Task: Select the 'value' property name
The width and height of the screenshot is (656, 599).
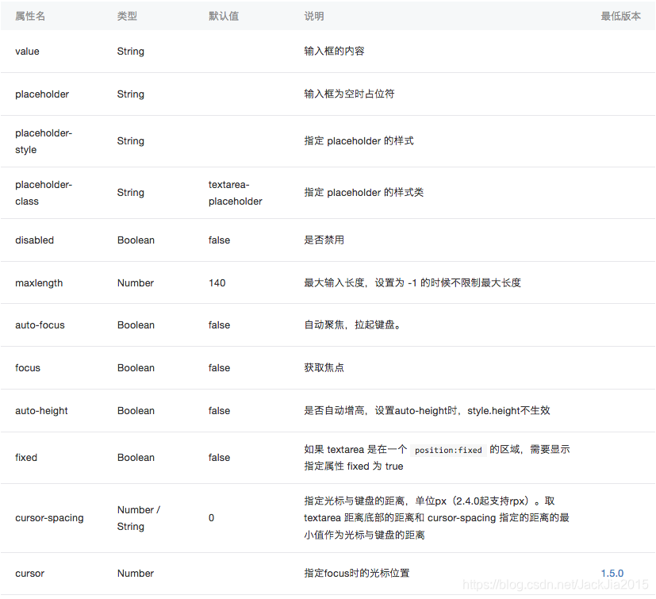Action: click(x=27, y=51)
